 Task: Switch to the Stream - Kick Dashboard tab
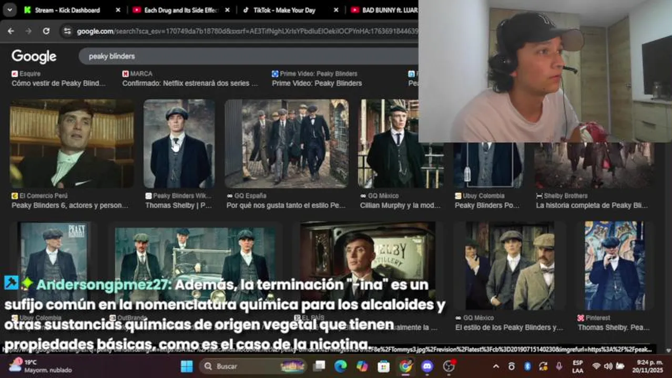tap(67, 10)
